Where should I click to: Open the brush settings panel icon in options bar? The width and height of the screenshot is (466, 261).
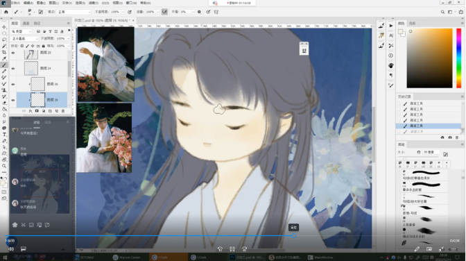(41, 12)
